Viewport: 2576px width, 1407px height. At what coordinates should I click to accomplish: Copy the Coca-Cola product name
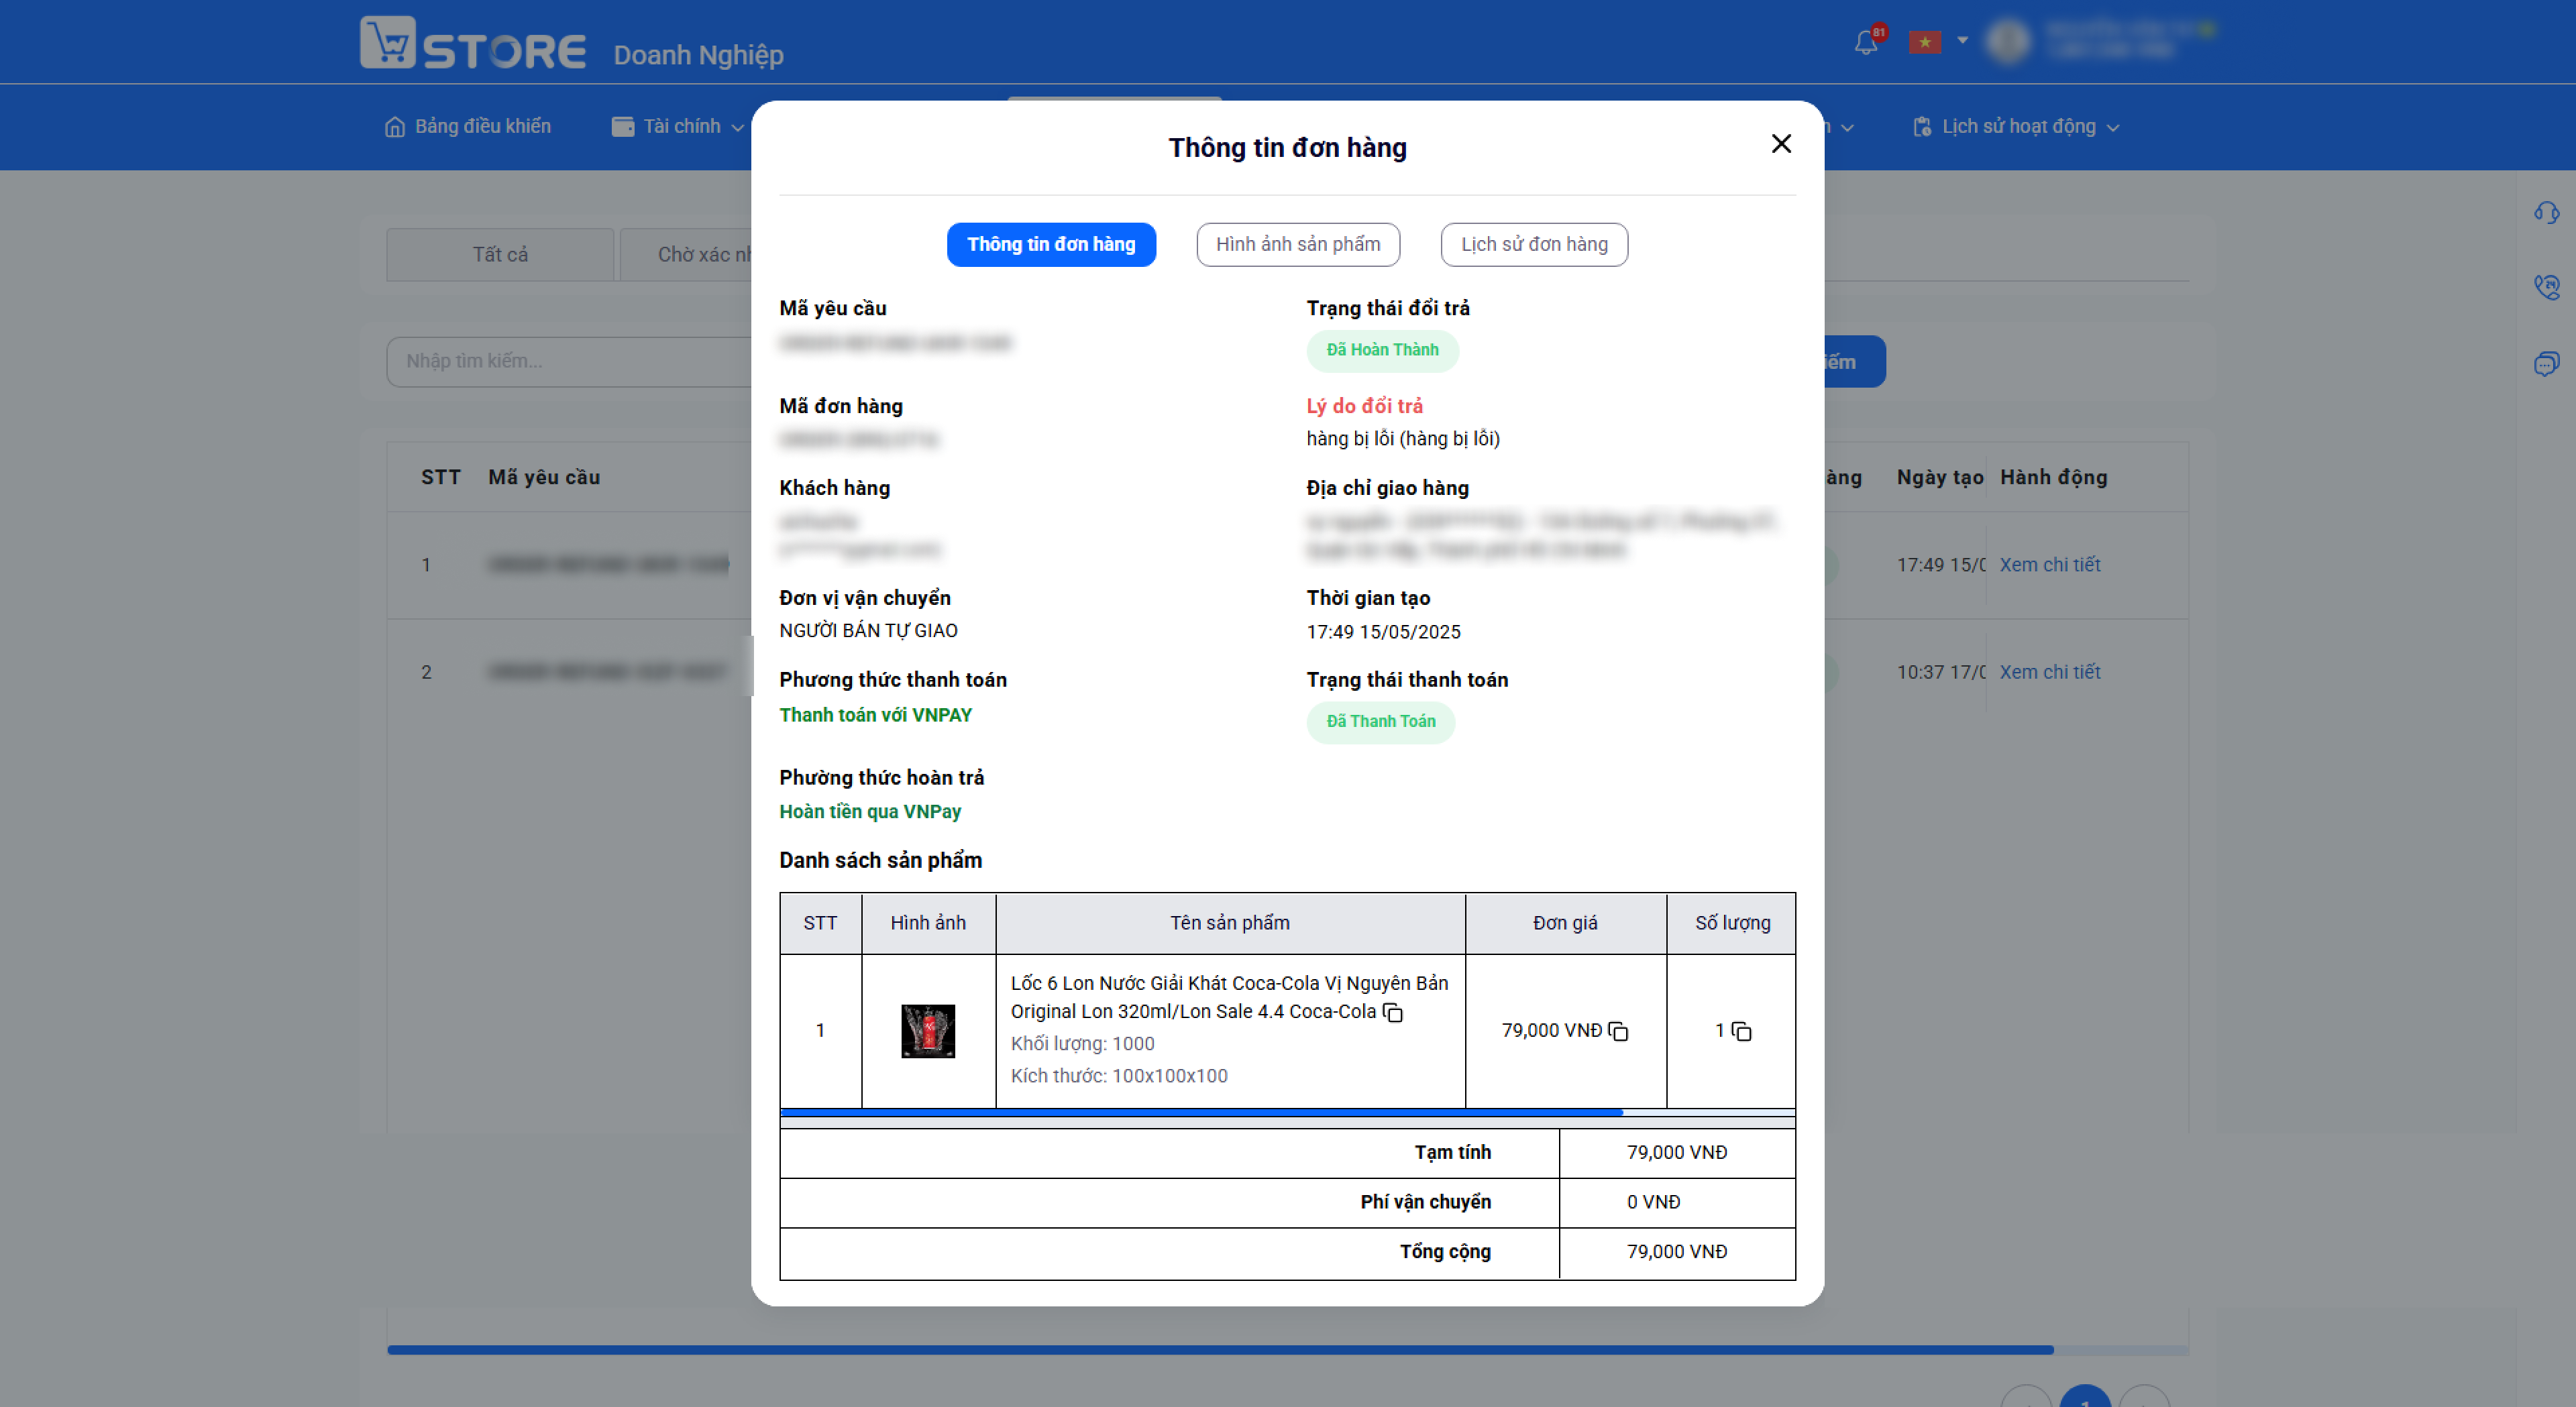1393,1012
